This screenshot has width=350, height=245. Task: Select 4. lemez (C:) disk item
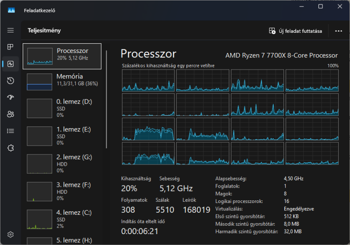62,219
